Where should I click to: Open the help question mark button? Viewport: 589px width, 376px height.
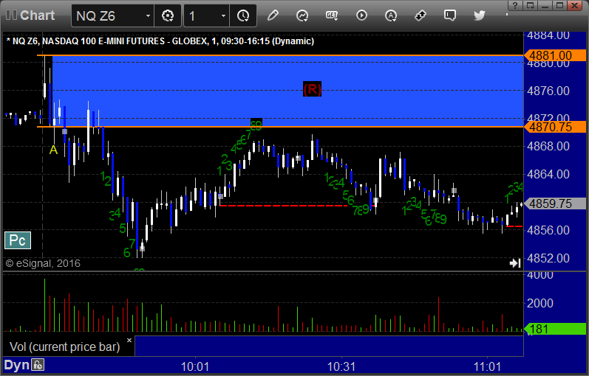click(x=515, y=5)
